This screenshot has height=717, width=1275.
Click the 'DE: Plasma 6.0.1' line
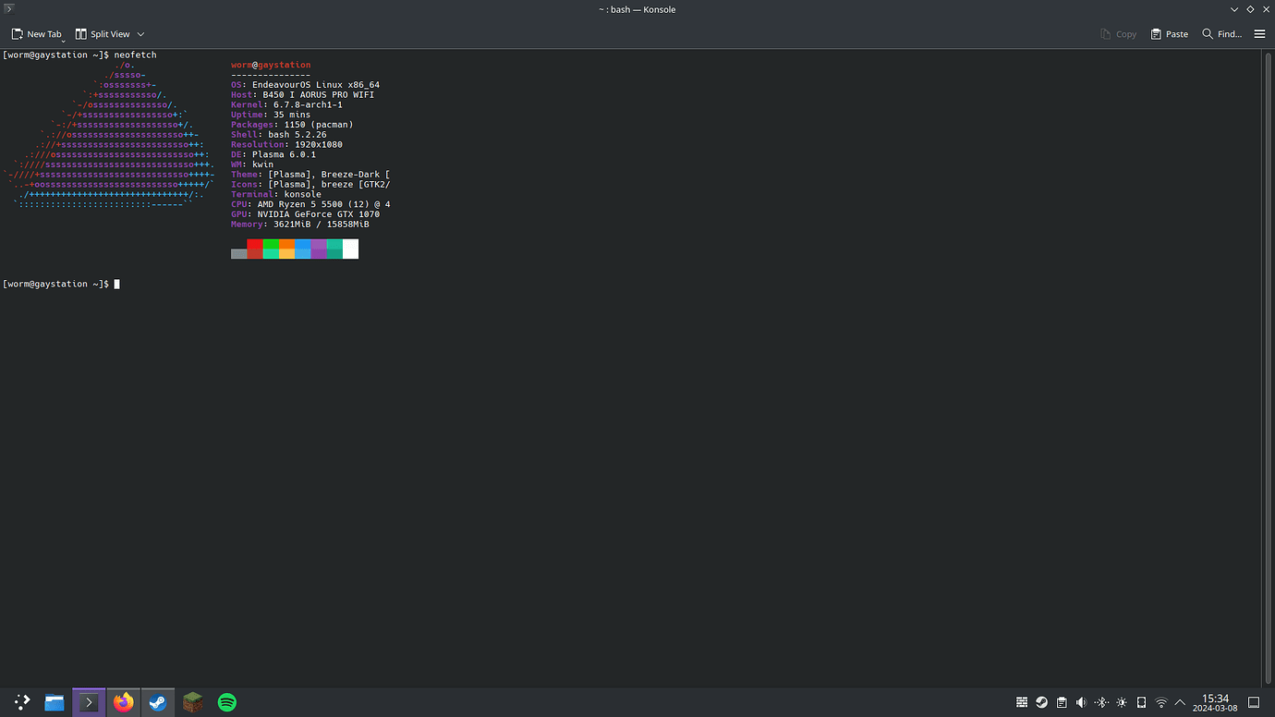coord(273,154)
